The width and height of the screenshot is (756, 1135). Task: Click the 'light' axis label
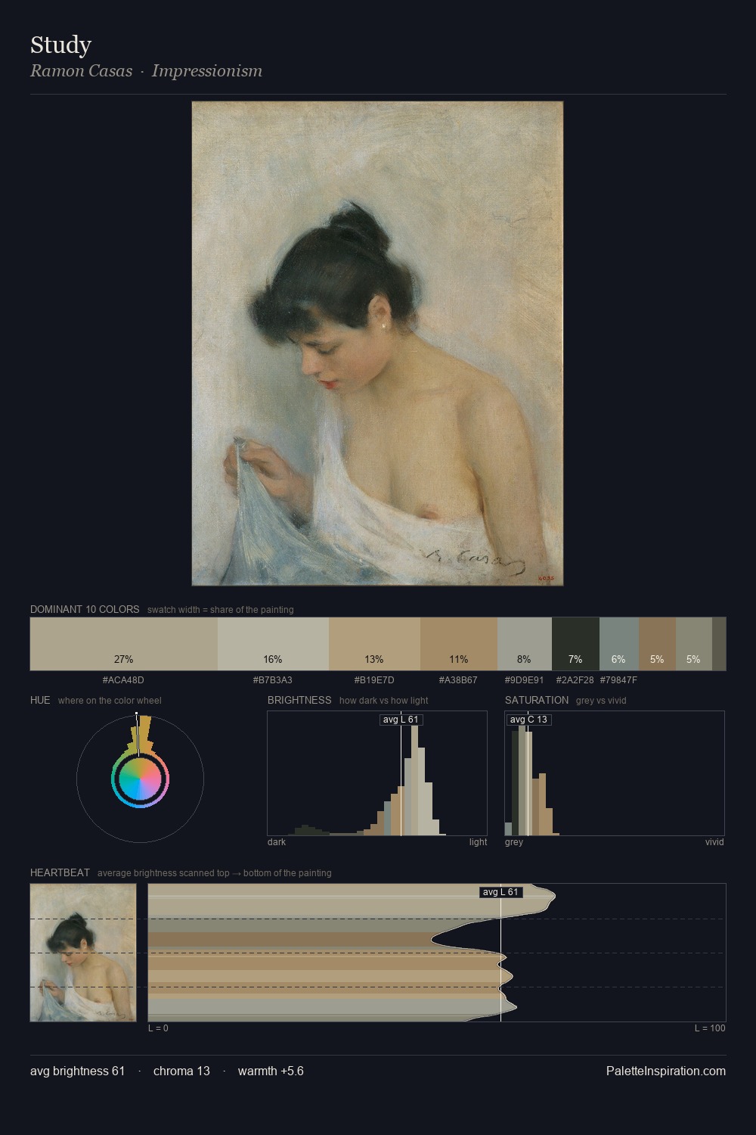478,842
